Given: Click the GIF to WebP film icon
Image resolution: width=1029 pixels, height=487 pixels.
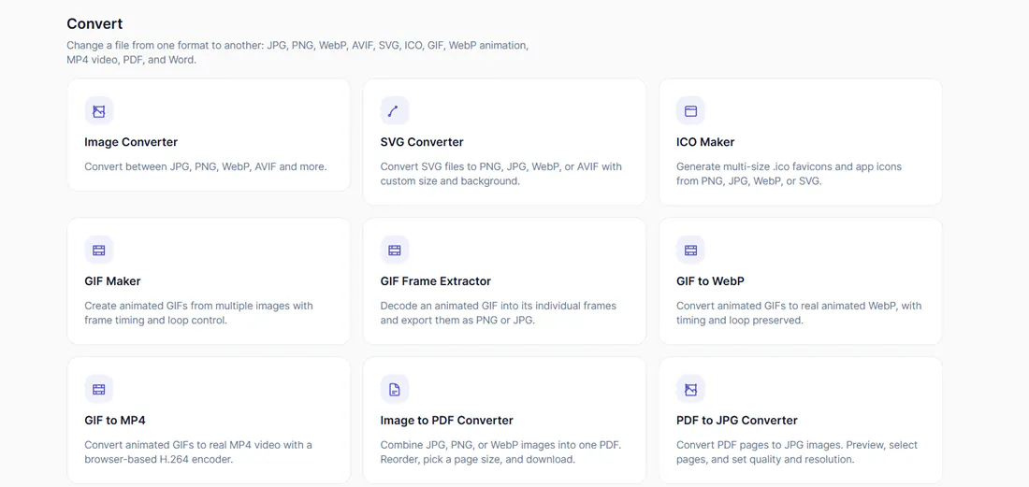Looking at the screenshot, I should [x=690, y=251].
